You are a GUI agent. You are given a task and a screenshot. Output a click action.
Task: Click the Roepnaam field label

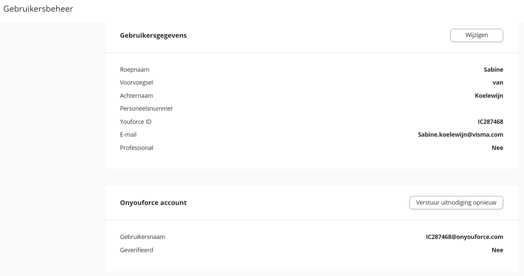pos(135,70)
